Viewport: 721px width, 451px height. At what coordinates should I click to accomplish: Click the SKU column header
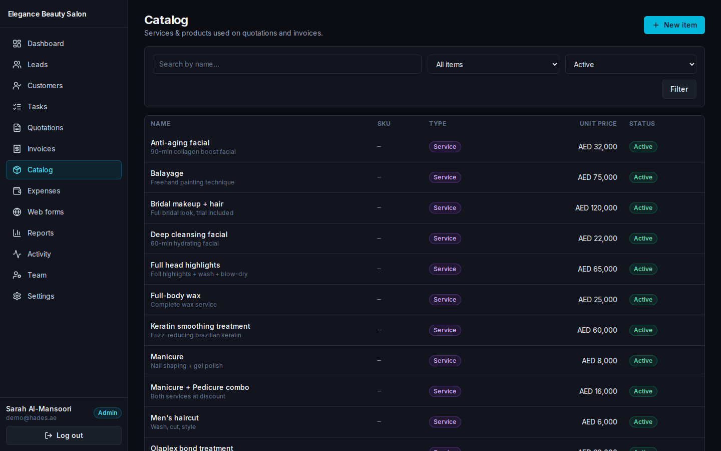coord(384,124)
